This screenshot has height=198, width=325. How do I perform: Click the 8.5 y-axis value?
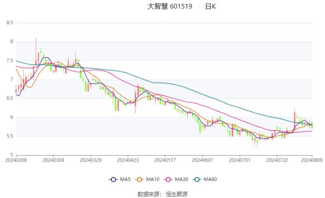[9, 23]
